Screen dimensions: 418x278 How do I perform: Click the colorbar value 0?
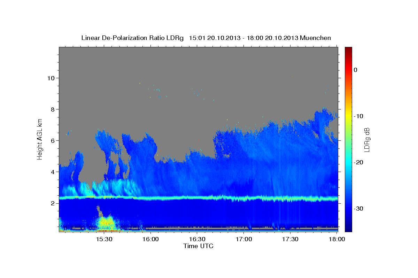[356, 70]
